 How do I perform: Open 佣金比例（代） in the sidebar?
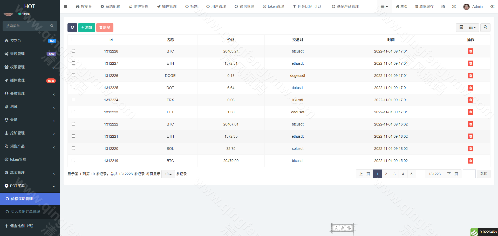(x=30, y=226)
